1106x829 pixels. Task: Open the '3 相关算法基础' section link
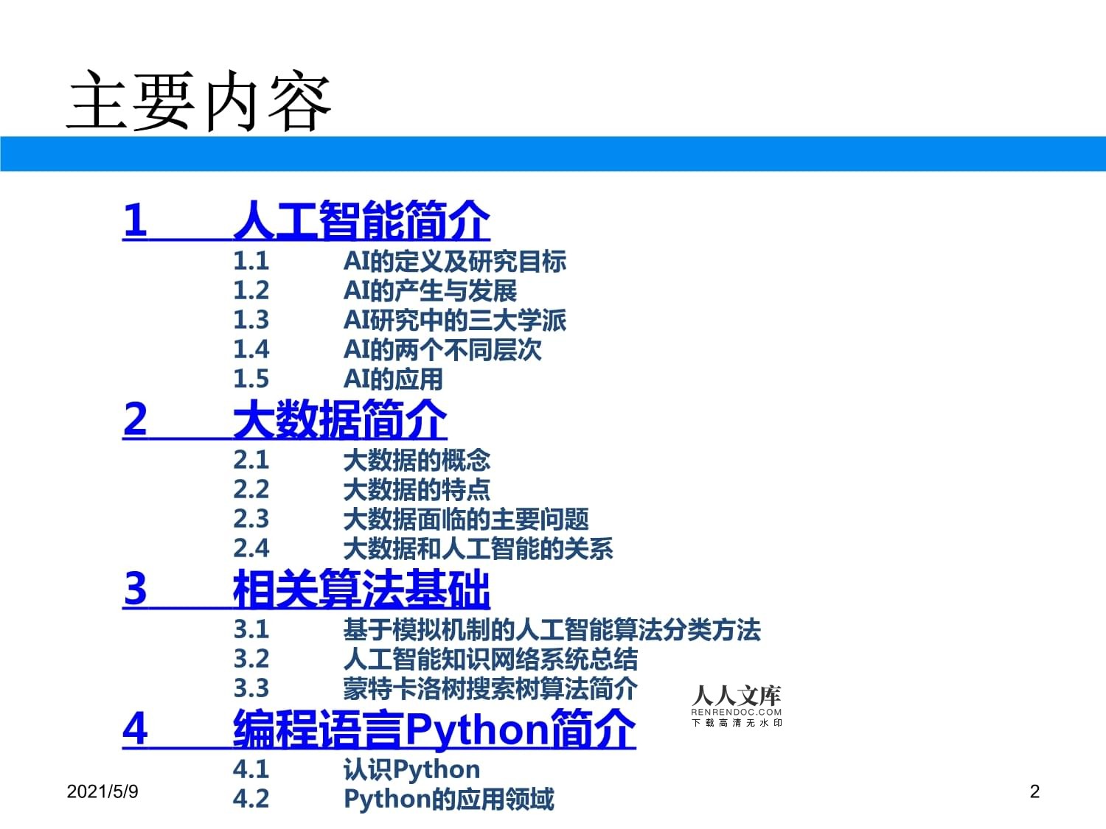[x=306, y=589]
